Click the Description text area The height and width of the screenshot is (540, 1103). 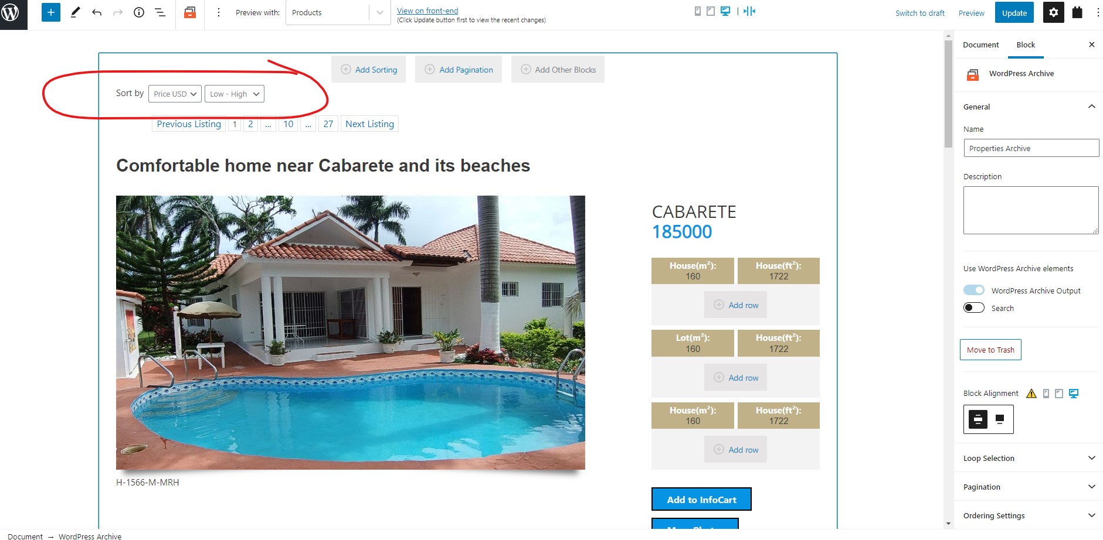click(1031, 210)
